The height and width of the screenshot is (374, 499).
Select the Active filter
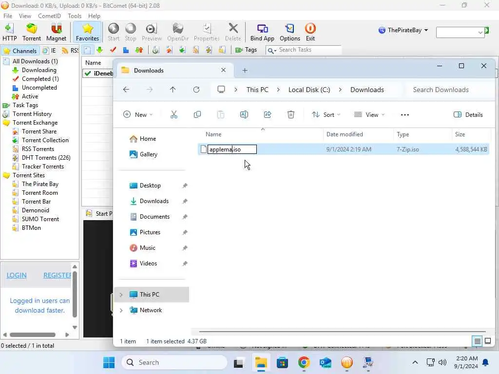click(30, 96)
